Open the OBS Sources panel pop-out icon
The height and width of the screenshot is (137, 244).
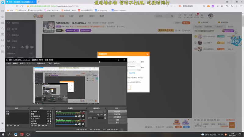coord(53,108)
